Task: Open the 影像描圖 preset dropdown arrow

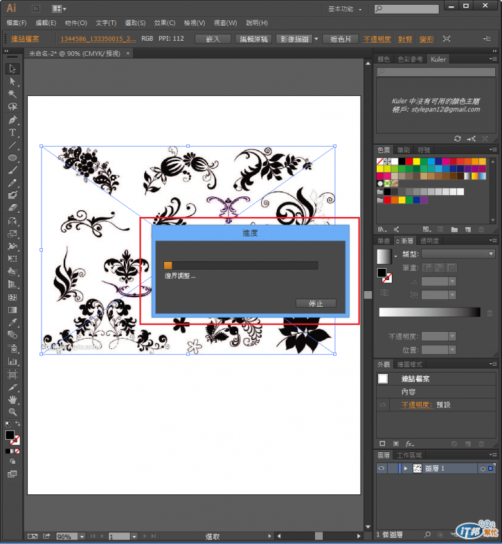Action: [x=316, y=39]
